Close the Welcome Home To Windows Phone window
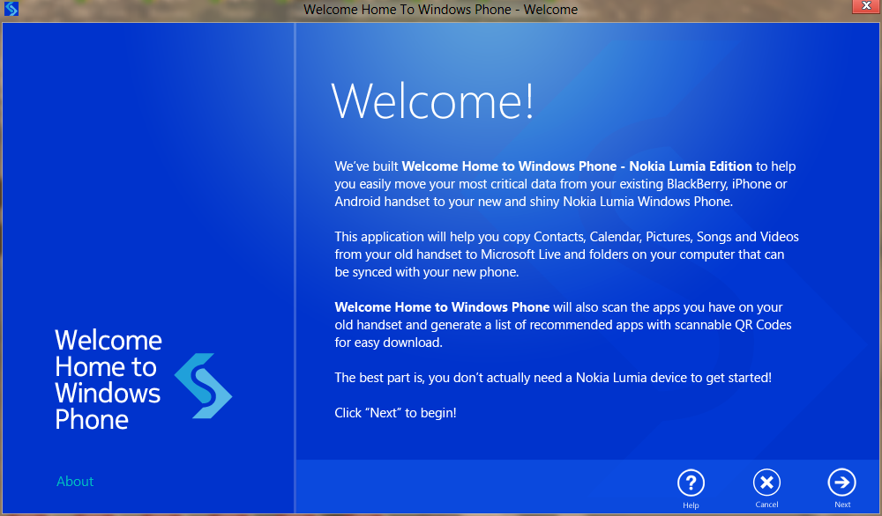The height and width of the screenshot is (516, 882). point(866,6)
